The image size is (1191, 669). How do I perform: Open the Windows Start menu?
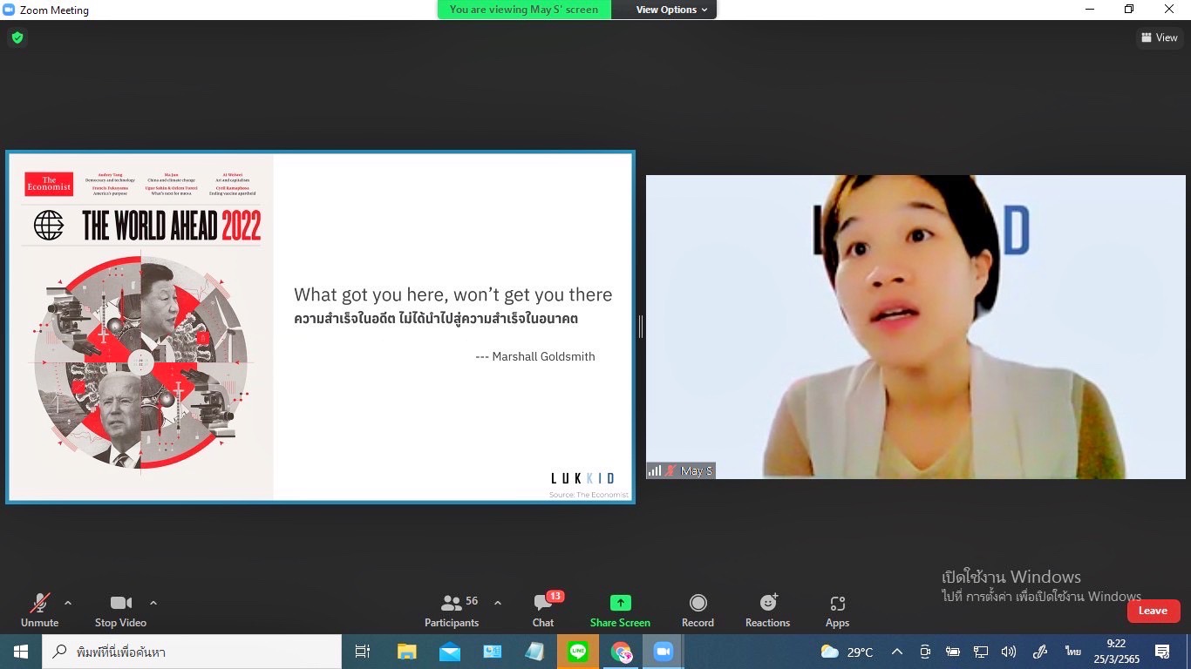(20, 652)
